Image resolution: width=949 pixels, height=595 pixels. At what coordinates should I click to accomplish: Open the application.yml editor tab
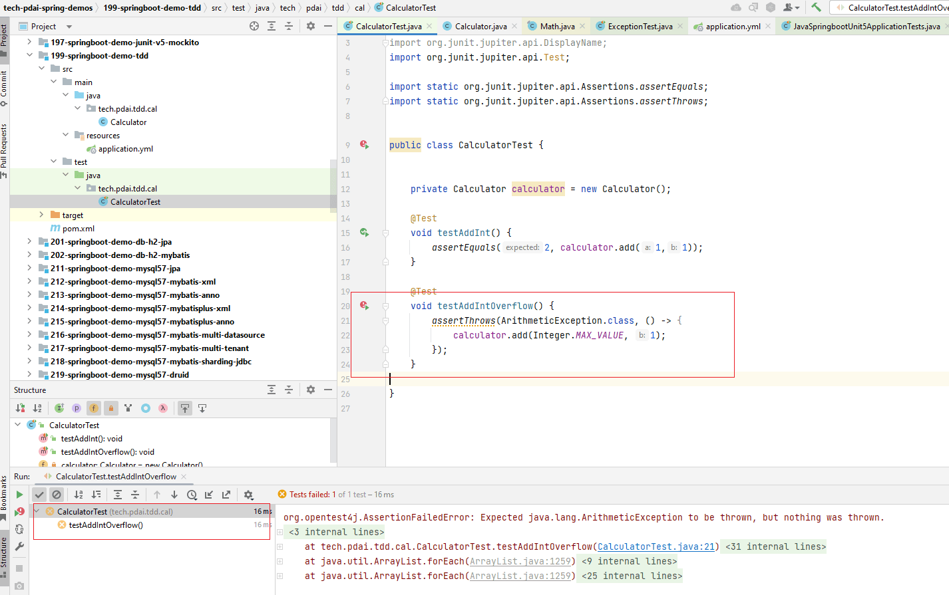732,27
